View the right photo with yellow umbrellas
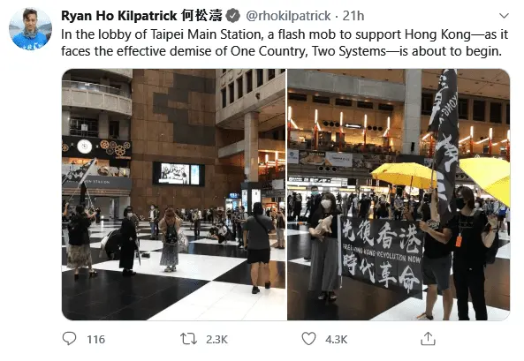524x361 pixels. (399, 195)
